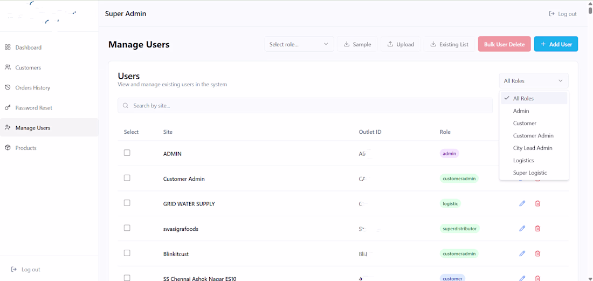The width and height of the screenshot is (593, 281).
Task: Click the sidebar Log out arrow icon
Action: click(x=14, y=269)
